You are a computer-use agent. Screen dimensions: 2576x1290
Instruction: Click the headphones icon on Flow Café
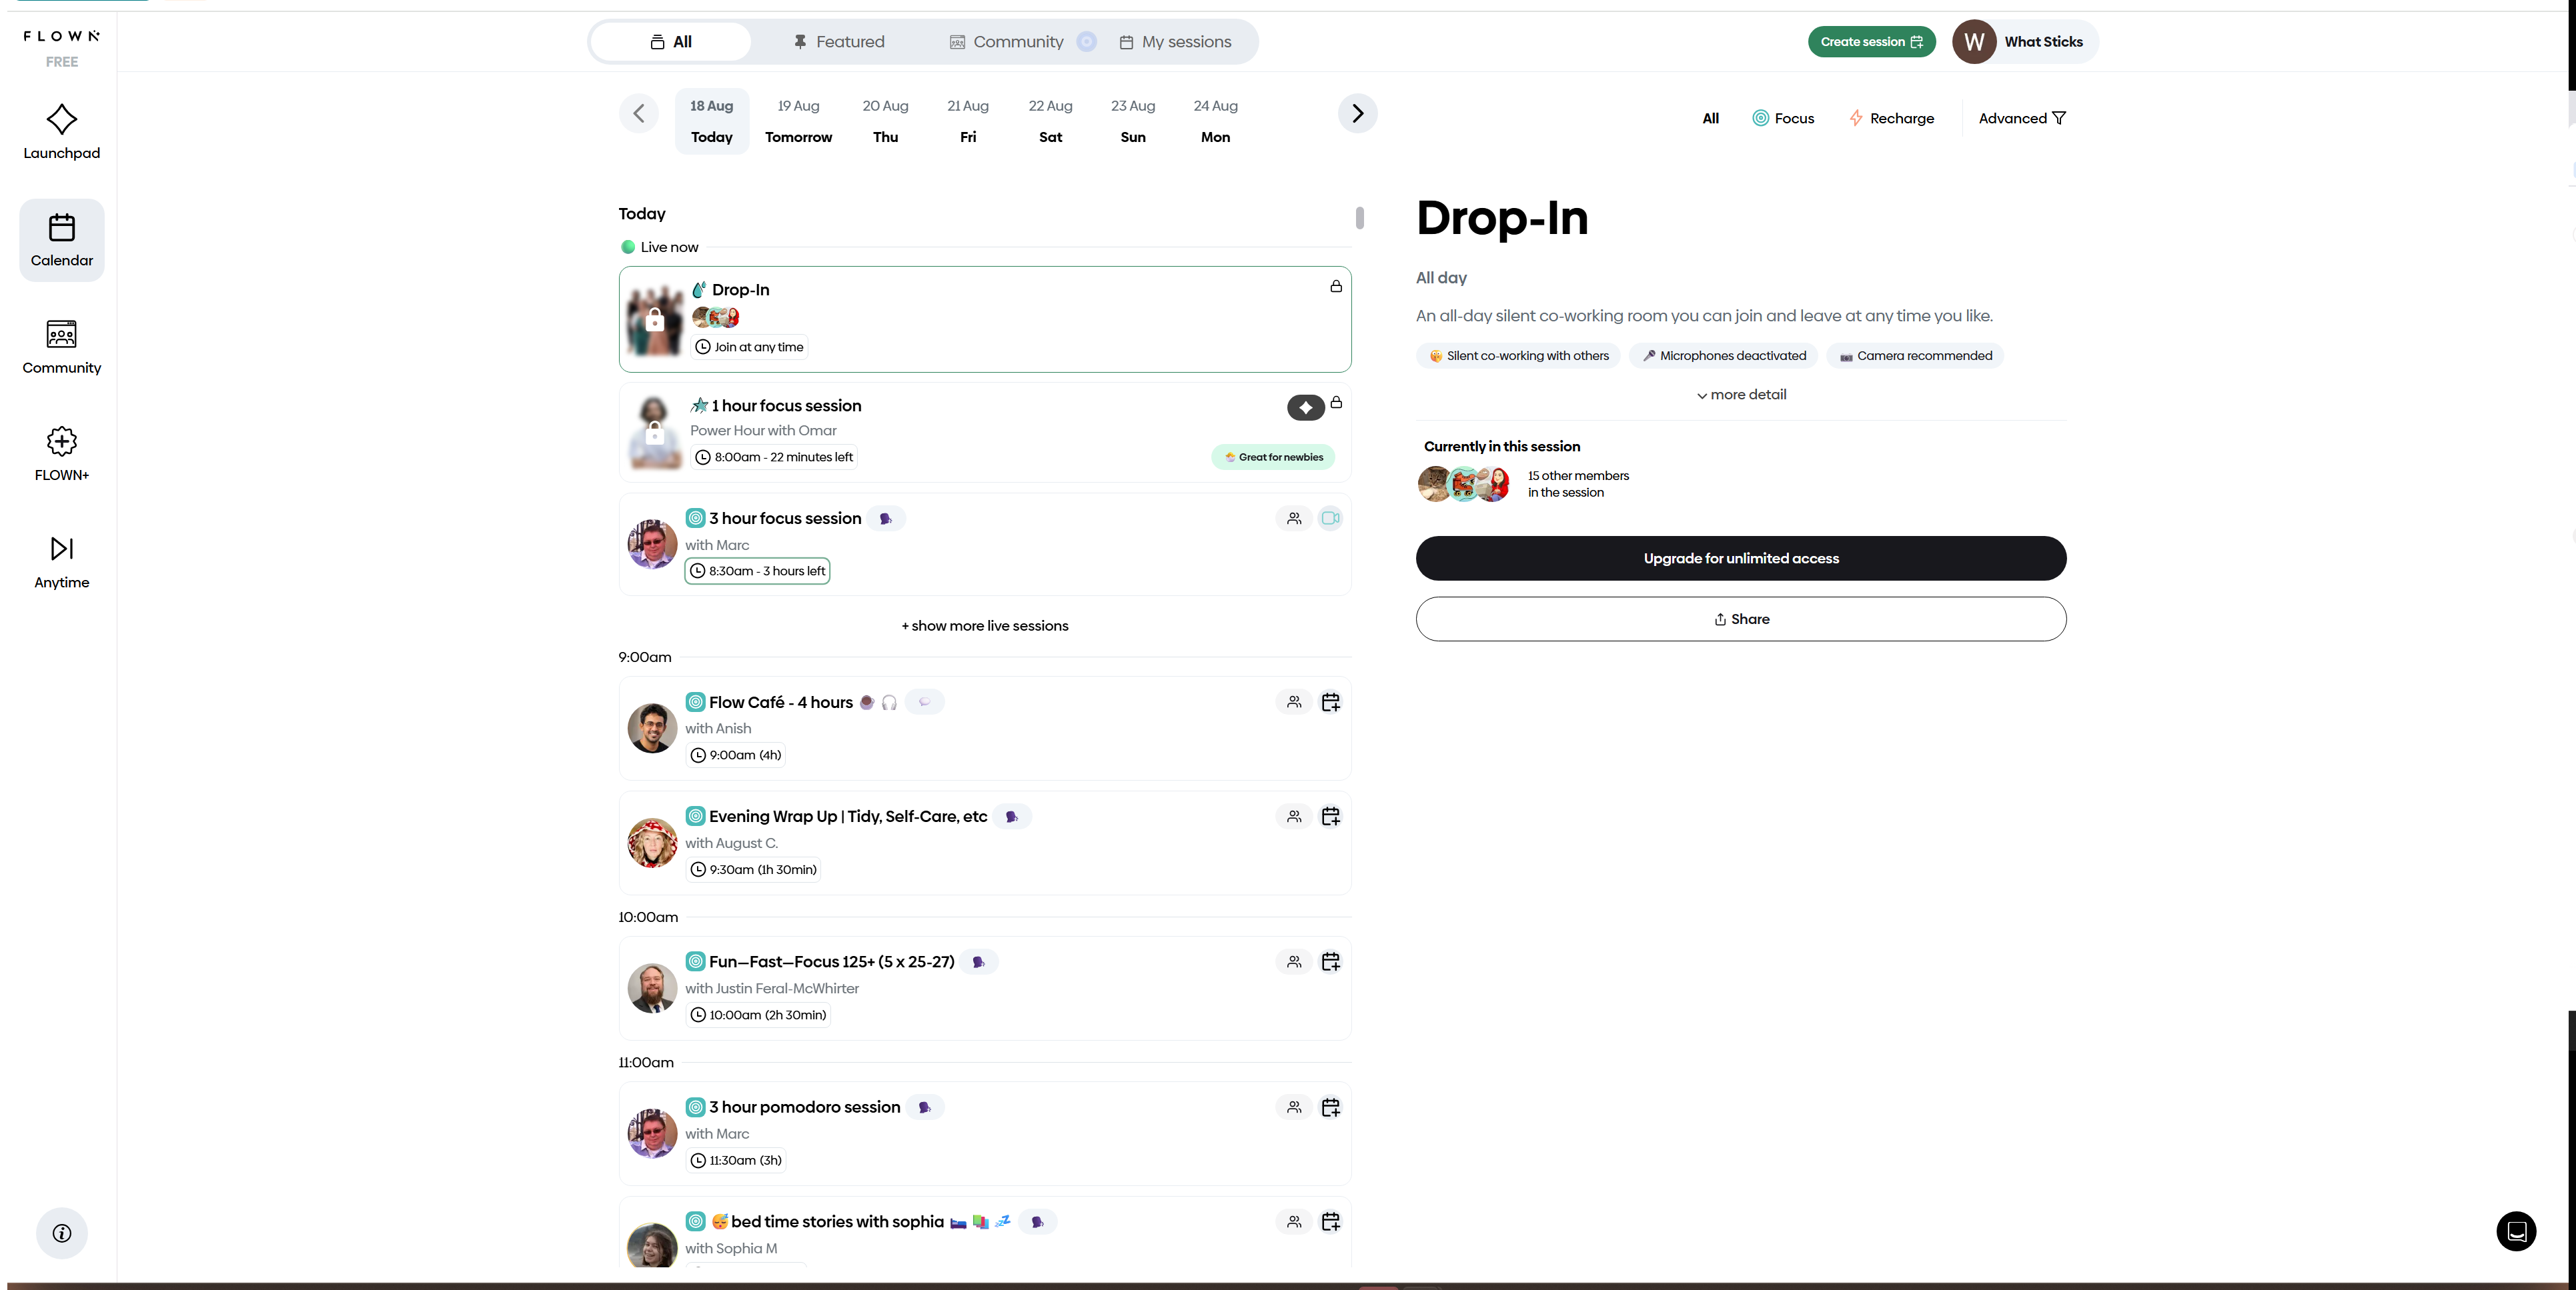click(889, 703)
